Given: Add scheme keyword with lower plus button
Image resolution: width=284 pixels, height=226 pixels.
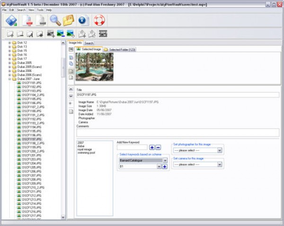Looking at the screenshot, I should (x=165, y=166).
